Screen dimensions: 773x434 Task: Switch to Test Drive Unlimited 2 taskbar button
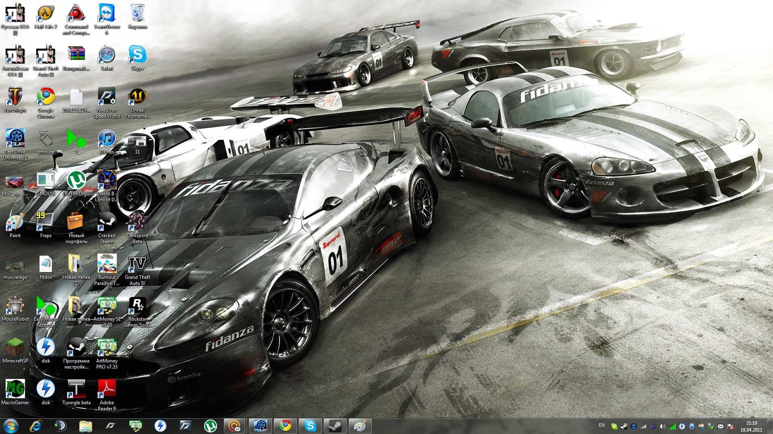[260, 426]
